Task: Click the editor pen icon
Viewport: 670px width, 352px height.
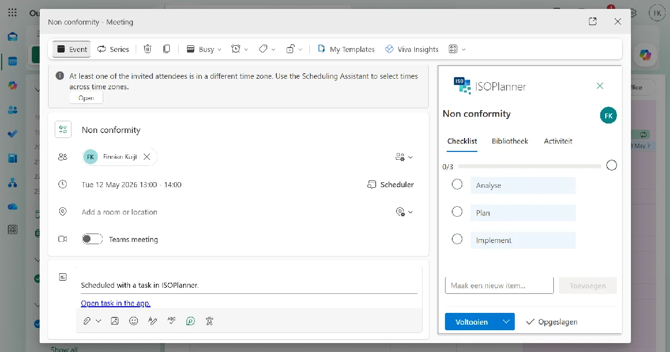Action: [152, 321]
